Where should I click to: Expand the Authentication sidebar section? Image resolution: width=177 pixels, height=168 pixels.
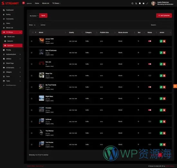click(12, 54)
